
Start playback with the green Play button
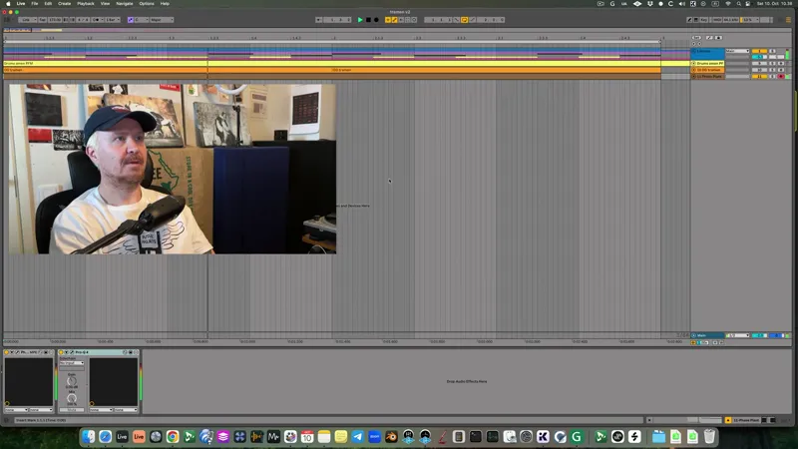[360, 20]
